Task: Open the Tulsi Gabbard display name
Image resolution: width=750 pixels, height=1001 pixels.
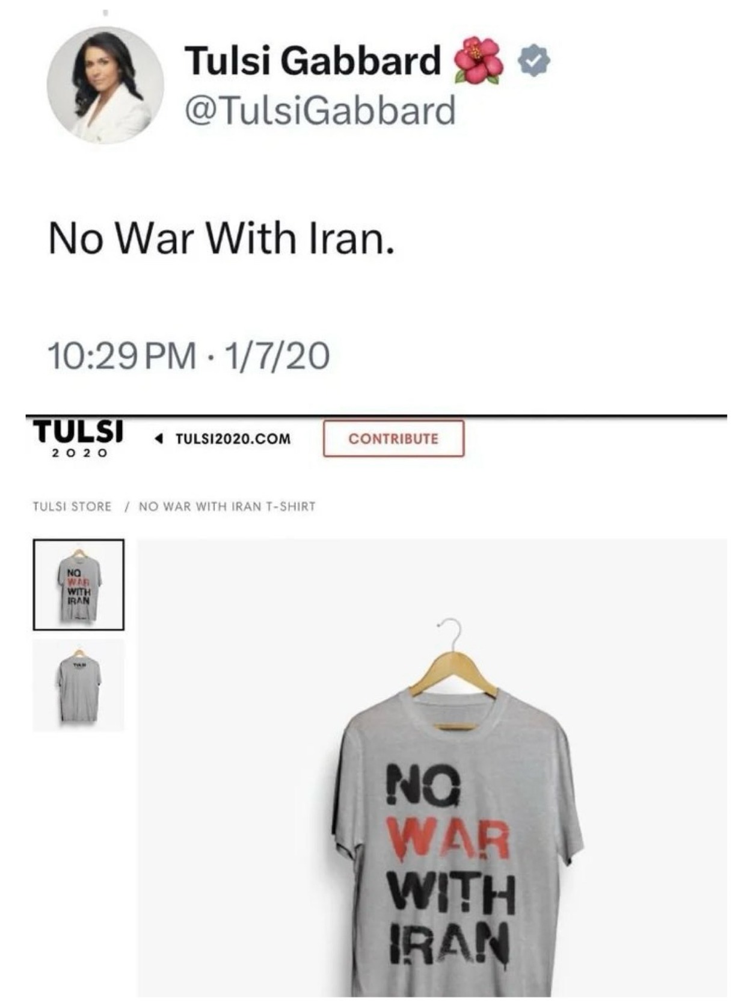Action: pos(313,60)
